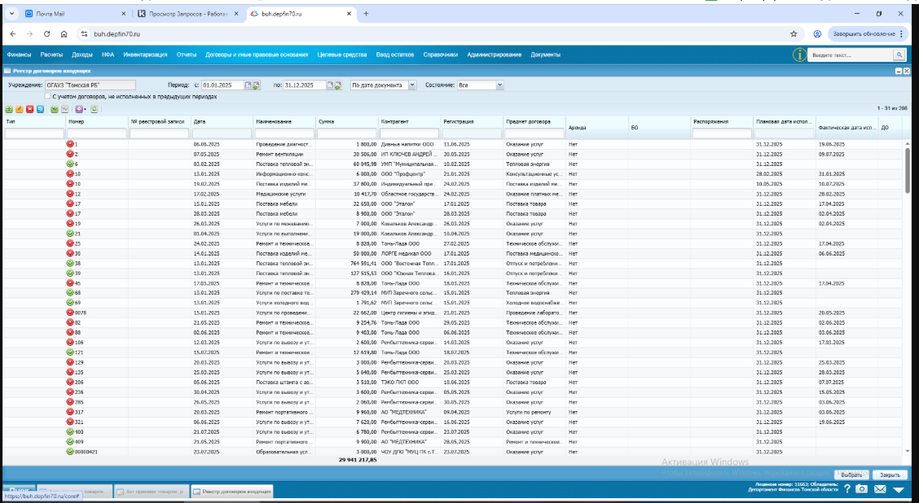Click the green refresh table icon
This screenshot has height=503, width=919.
coord(95,109)
